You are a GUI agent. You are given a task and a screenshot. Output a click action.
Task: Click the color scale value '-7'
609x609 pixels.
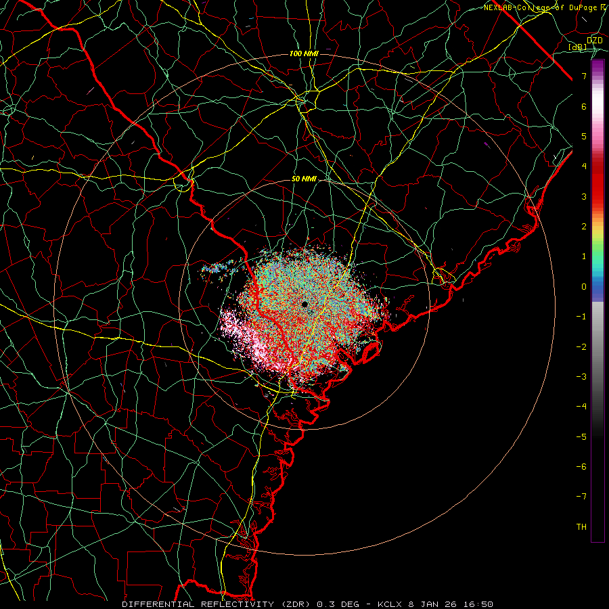point(581,497)
